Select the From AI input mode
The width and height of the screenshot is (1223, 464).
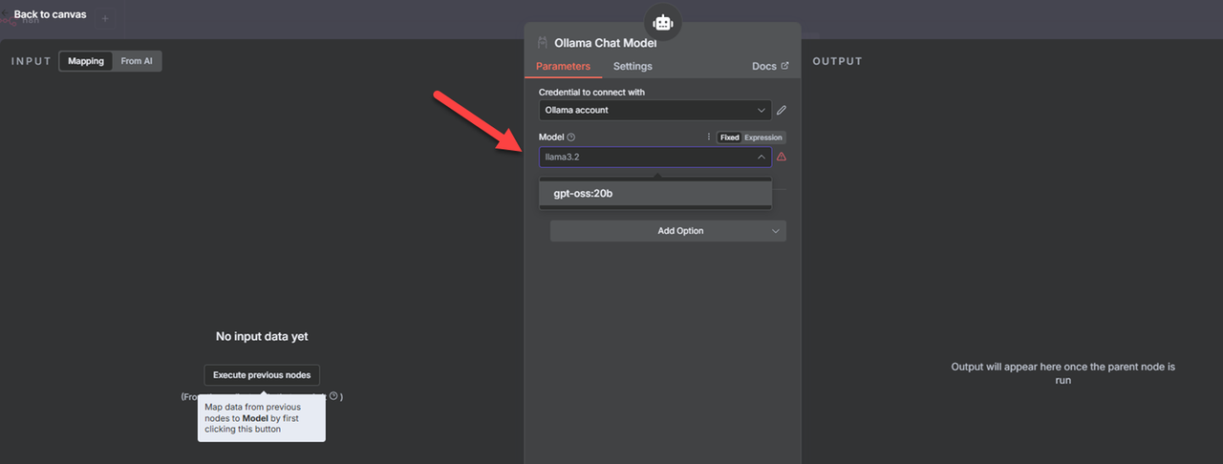137,61
